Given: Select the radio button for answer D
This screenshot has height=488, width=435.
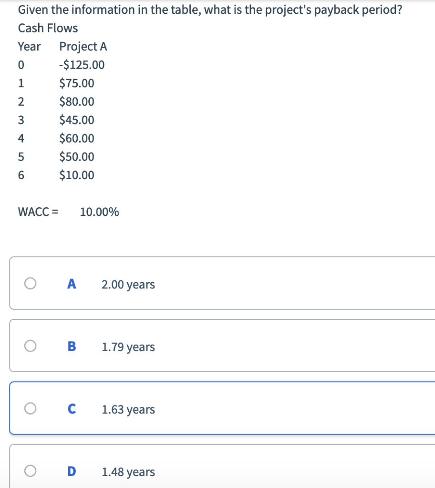Looking at the screenshot, I should [x=31, y=471].
